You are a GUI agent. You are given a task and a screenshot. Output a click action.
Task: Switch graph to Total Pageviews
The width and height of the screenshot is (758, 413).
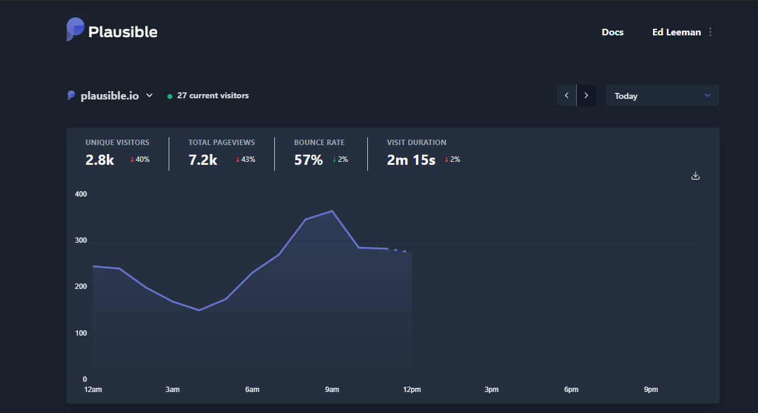coord(221,153)
